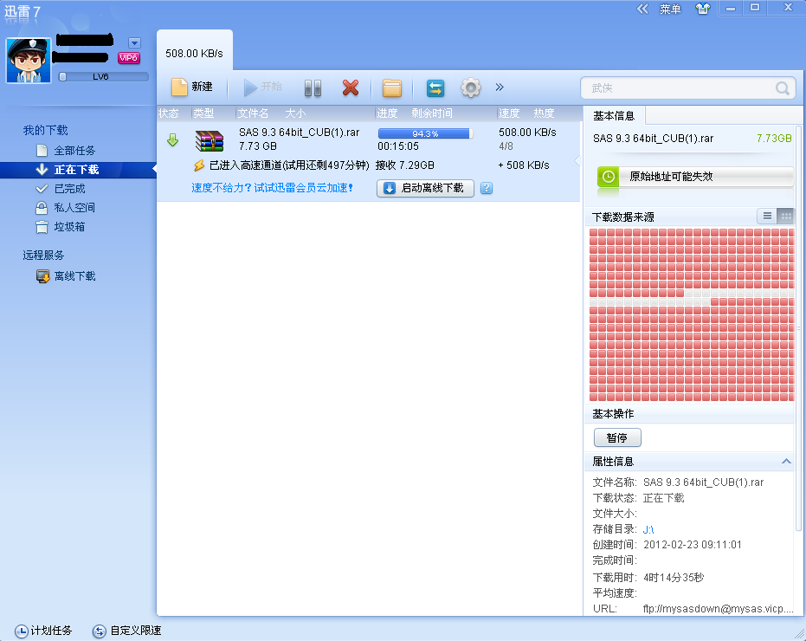Sort by the 进度 column header
The image size is (806, 641).
(x=387, y=113)
